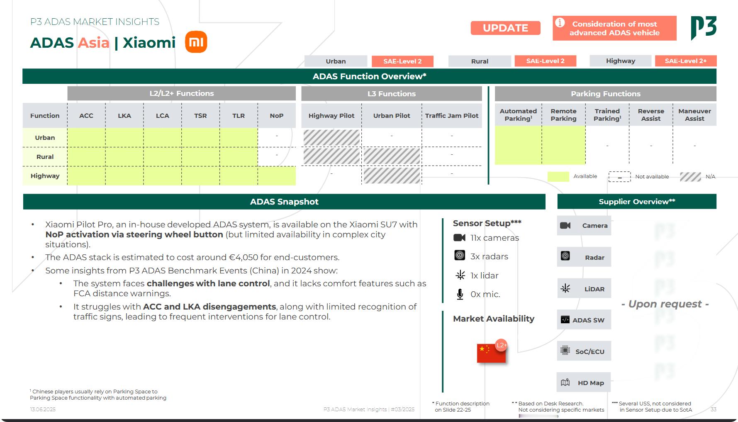Click the Highway scenario label at the top

pyautogui.click(x=621, y=61)
